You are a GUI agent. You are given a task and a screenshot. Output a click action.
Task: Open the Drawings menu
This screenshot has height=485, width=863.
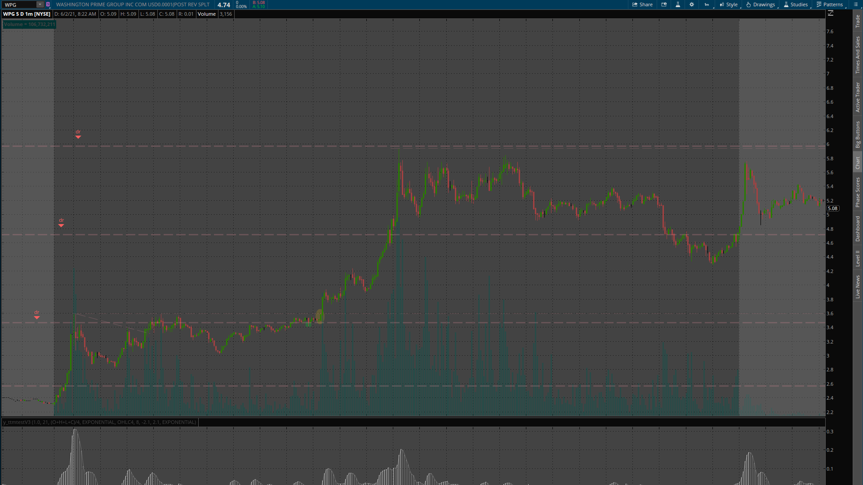pyautogui.click(x=761, y=4)
